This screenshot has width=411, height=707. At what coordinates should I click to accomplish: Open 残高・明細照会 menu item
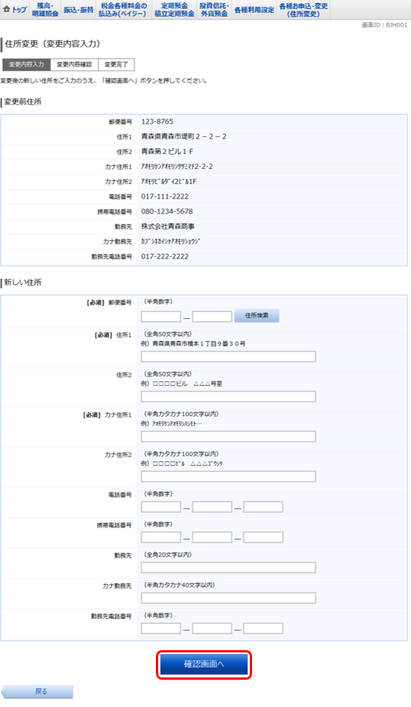(45, 9)
